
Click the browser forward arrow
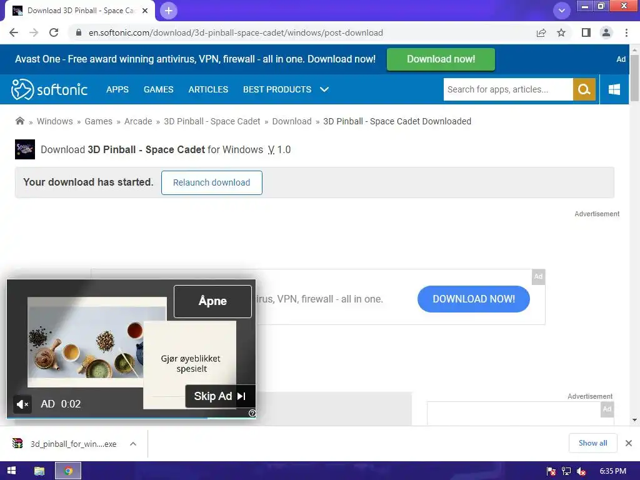[34, 32]
